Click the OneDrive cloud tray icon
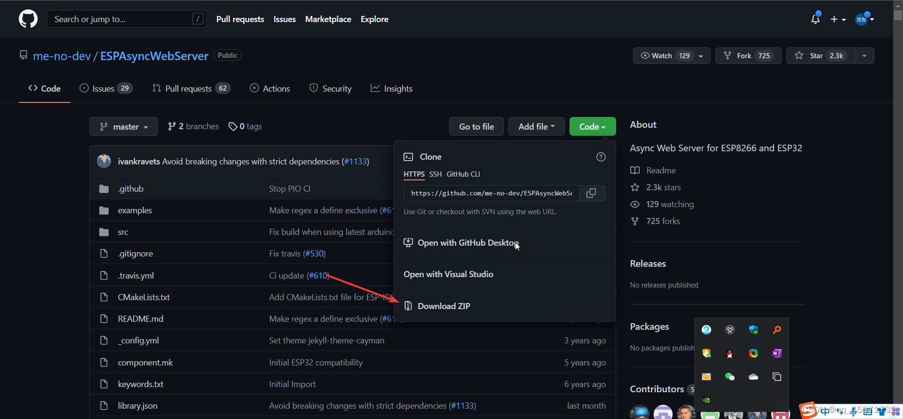Viewport: 903px width, 419px height. point(753,377)
